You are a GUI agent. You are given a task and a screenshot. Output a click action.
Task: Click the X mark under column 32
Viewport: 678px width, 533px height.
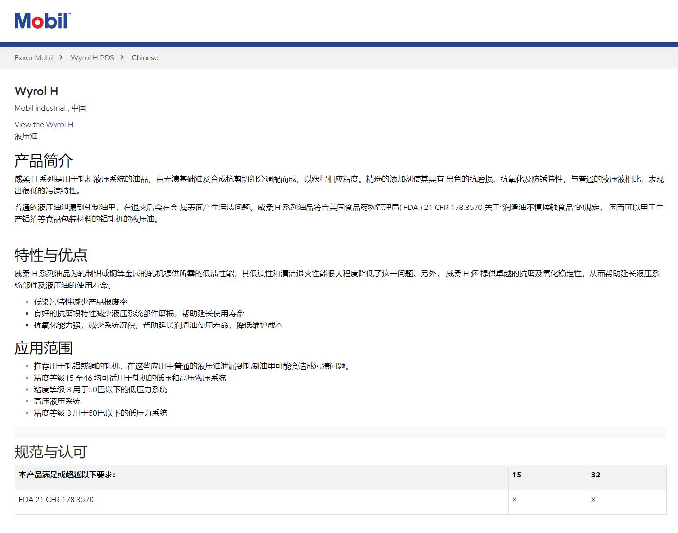pos(593,500)
